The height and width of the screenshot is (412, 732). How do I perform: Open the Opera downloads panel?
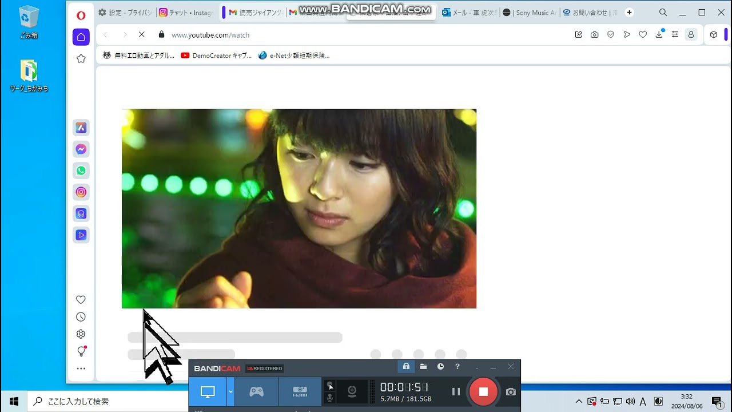tap(659, 34)
